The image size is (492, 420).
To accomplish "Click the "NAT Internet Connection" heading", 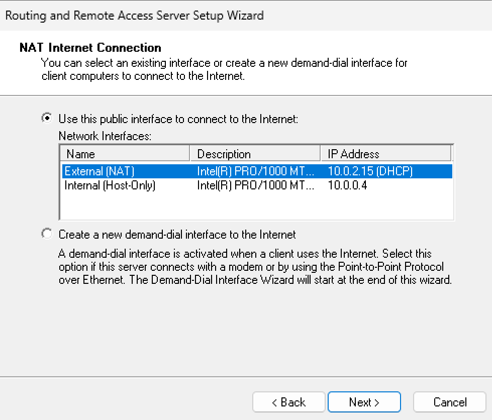I will [x=90, y=48].
